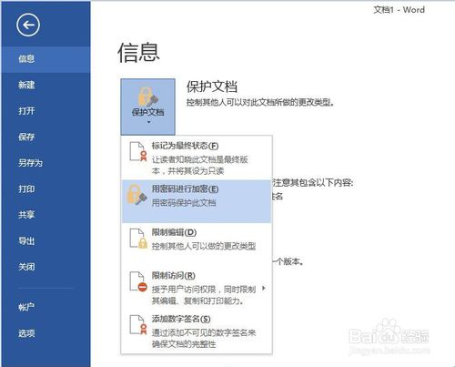Image resolution: width=455 pixels, height=367 pixels.
Task: Click the 添加数字签名 document icon
Action: point(138,325)
